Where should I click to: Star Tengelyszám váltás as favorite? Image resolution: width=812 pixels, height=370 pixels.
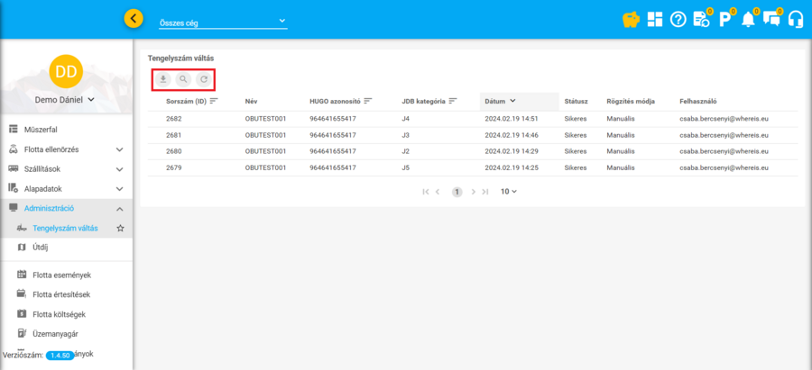120,229
